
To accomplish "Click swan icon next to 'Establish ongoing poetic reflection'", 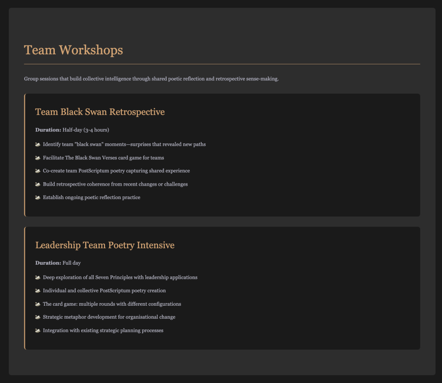I will point(38,198).
